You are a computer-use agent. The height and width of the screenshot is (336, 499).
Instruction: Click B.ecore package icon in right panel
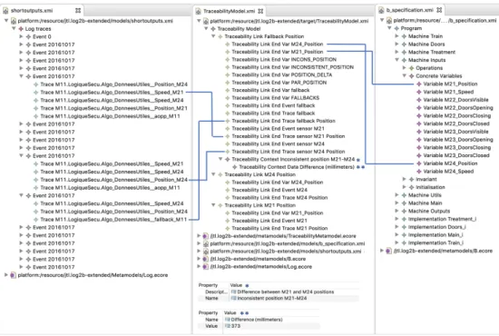point(388,251)
